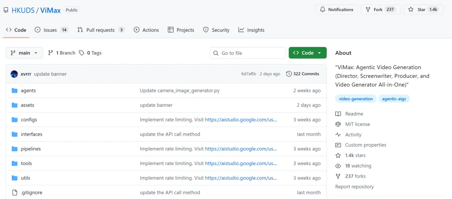Star the ViMax repository
Image resolution: width=452 pixels, height=199 pixels.
pyautogui.click(x=423, y=10)
